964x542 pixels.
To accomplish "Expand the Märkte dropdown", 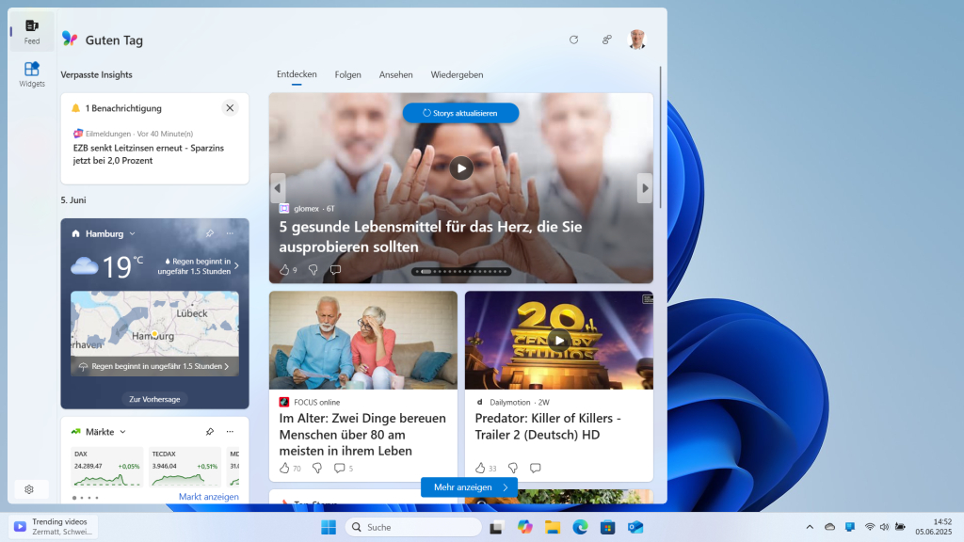I will tap(123, 432).
